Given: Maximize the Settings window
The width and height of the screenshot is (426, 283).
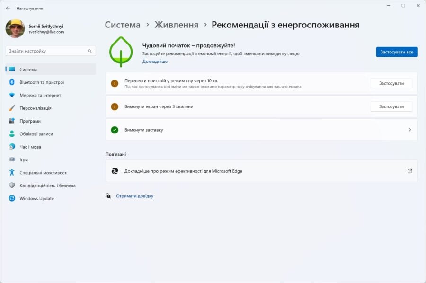Looking at the screenshot, I should [x=403, y=5].
